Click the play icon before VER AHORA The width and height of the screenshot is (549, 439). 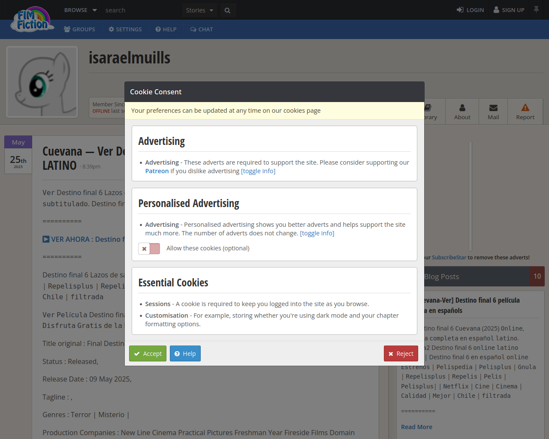tap(46, 239)
